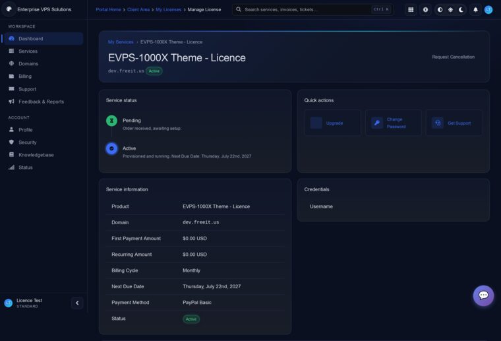Click the Enterprise VPS Solutions logo
Viewport: 501px width, 341px height.
(x=9, y=9)
